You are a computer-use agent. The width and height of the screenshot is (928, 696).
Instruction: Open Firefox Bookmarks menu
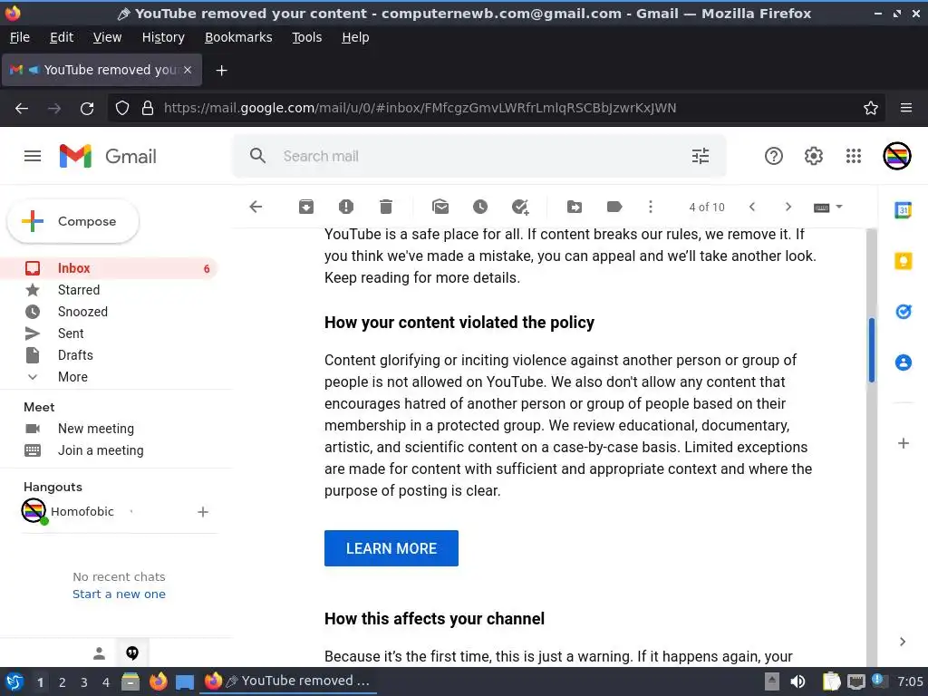pos(238,37)
